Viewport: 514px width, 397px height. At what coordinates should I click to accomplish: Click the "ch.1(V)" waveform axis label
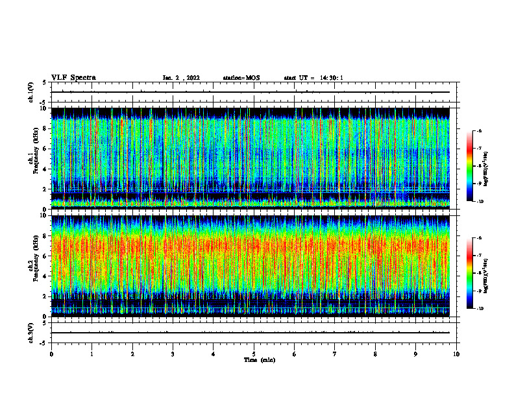(31, 92)
